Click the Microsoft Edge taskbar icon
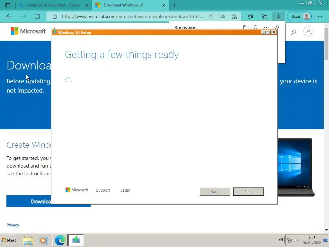329x247 pixels. [x=60, y=240]
